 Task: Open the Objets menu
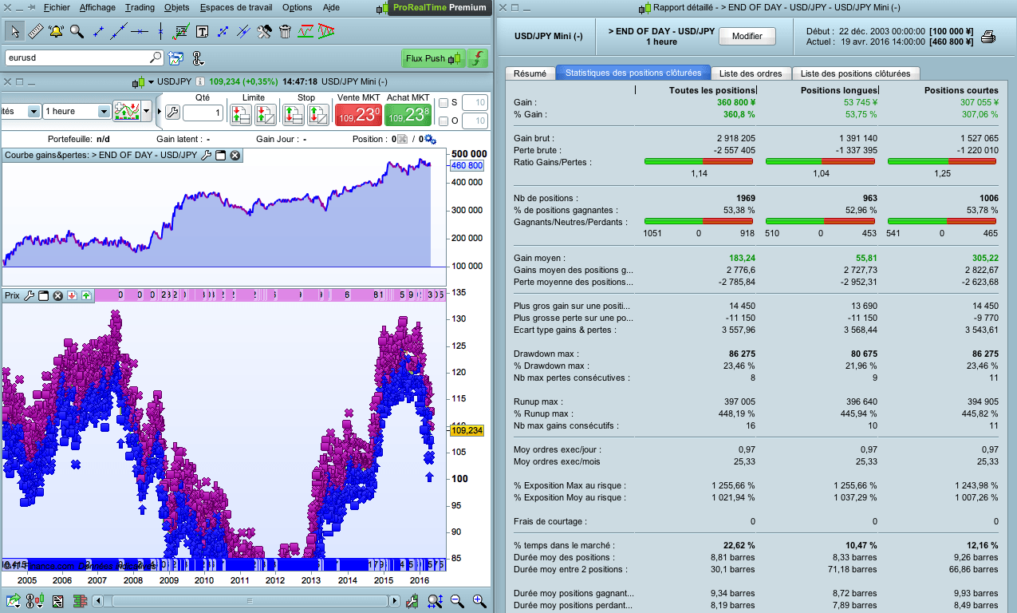tap(177, 7)
